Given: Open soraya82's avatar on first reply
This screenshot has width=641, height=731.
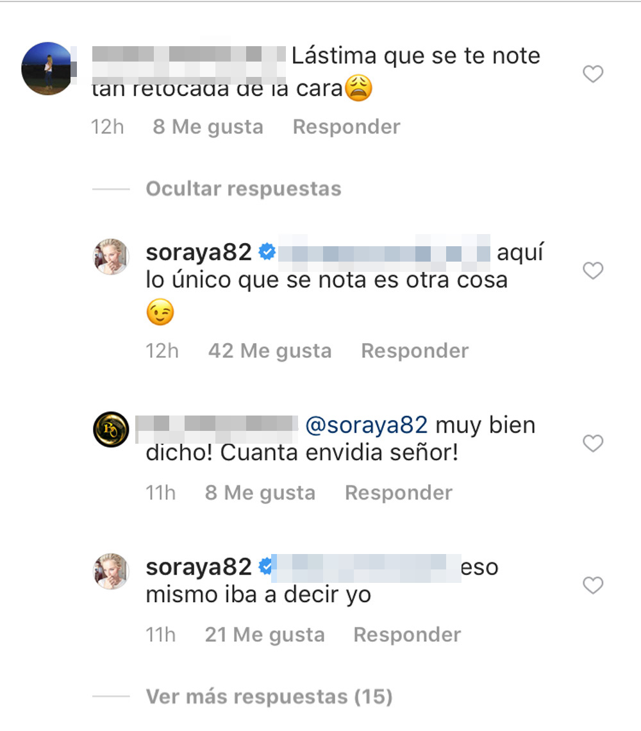Looking at the screenshot, I should click(x=111, y=257).
